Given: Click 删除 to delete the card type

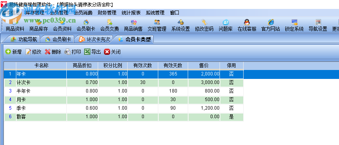Looking at the screenshot, I should [x=53, y=52].
